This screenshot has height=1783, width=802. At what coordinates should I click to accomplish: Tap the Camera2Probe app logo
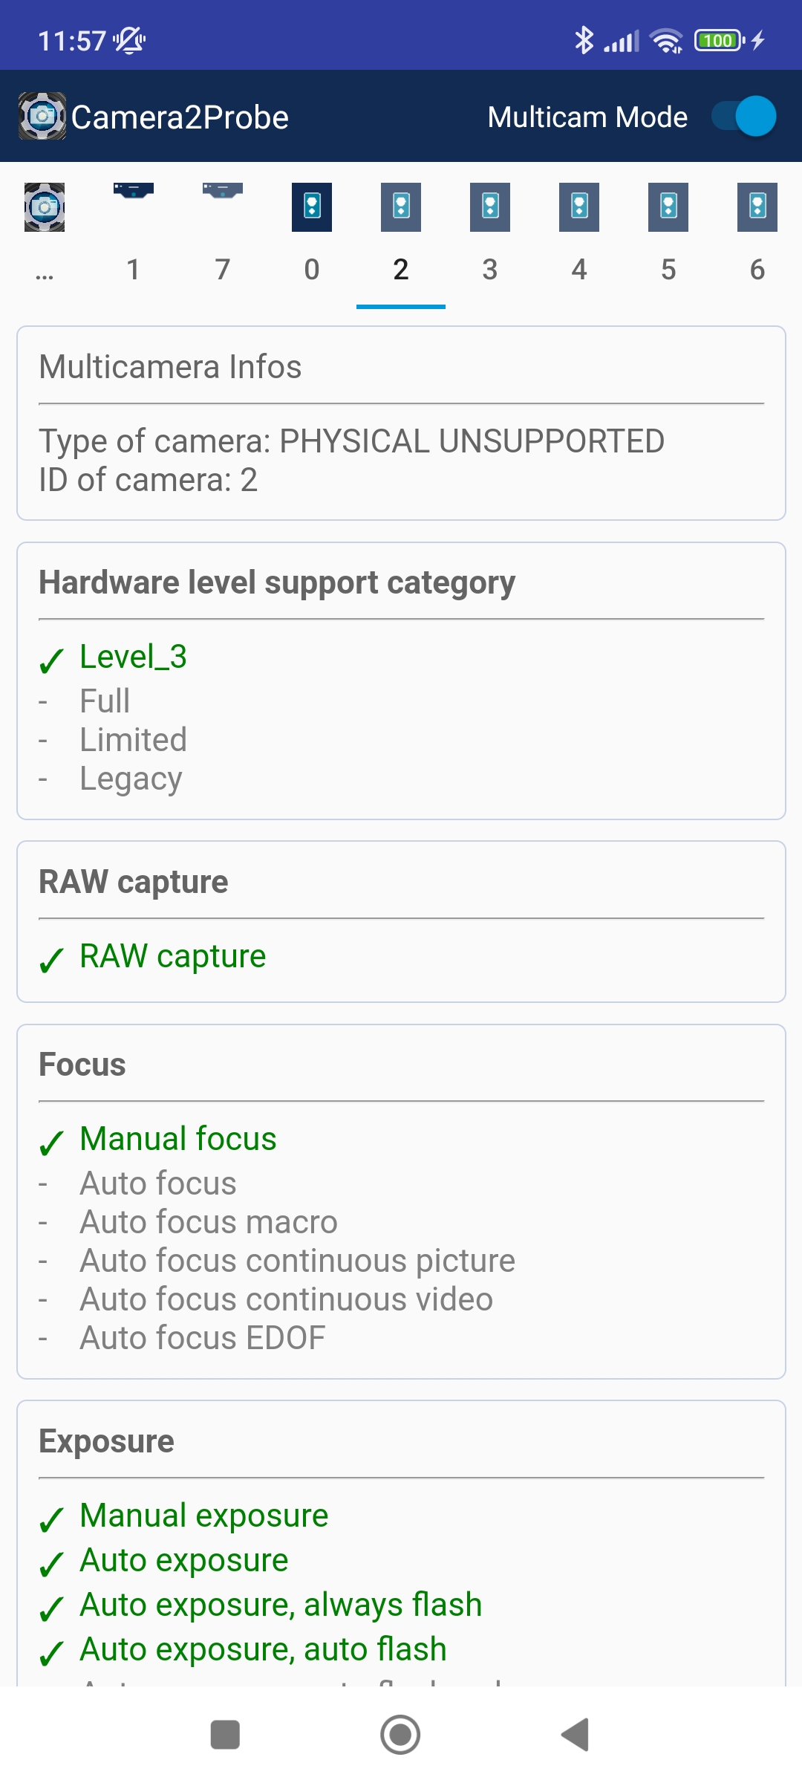pos(42,117)
